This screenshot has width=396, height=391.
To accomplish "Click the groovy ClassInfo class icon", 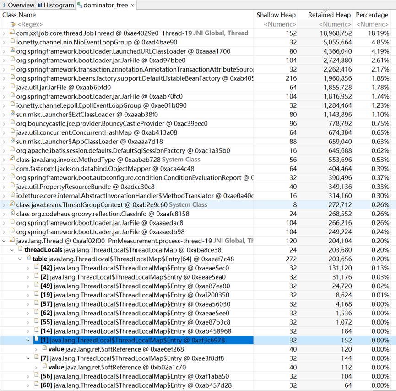I will tap(12, 213).
